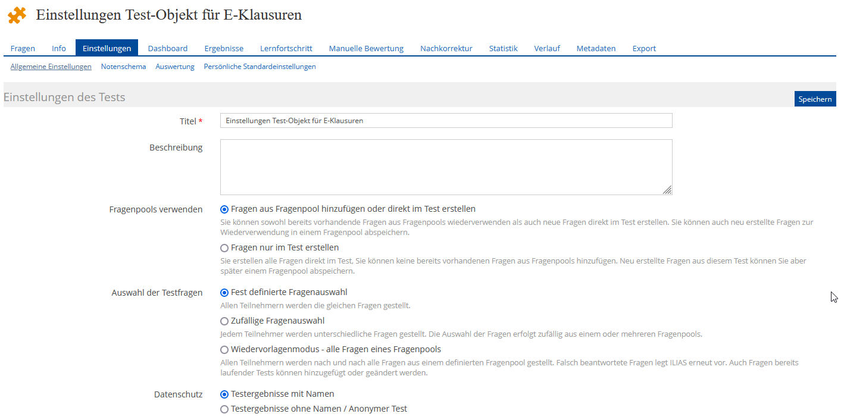The width and height of the screenshot is (844, 420).
Task: Switch to the Nachkorrektur tab
Action: (446, 48)
